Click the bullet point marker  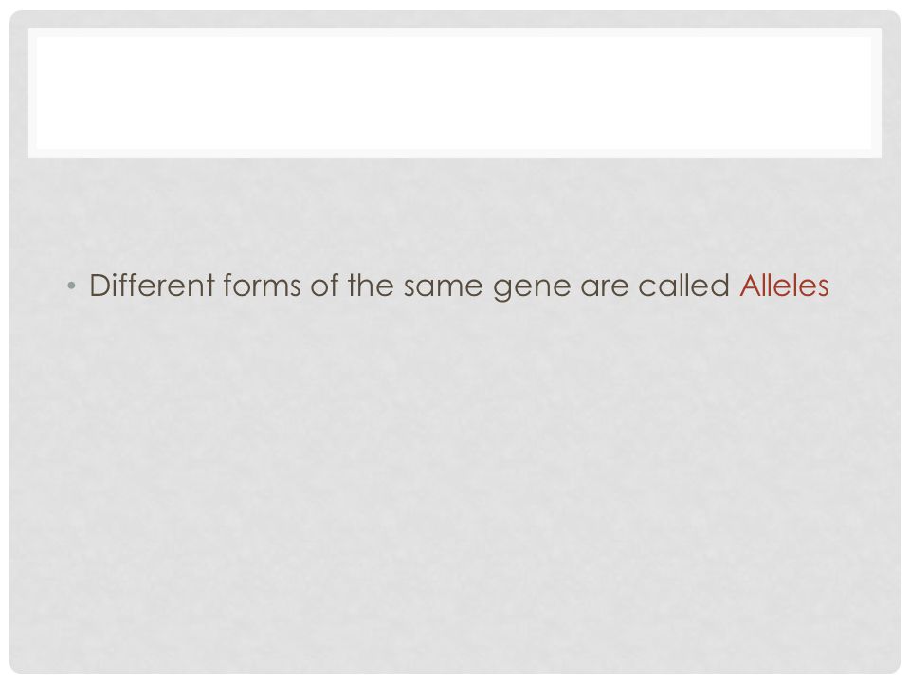[x=71, y=286]
